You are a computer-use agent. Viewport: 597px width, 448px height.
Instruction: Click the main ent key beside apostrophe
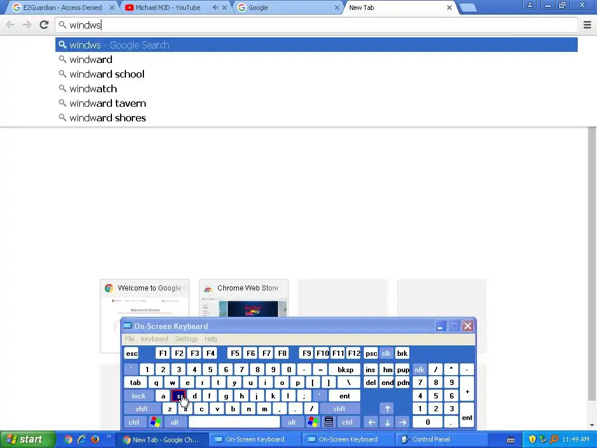click(x=345, y=396)
